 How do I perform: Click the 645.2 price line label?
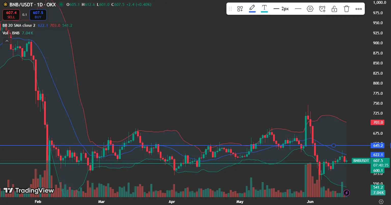[377, 146]
